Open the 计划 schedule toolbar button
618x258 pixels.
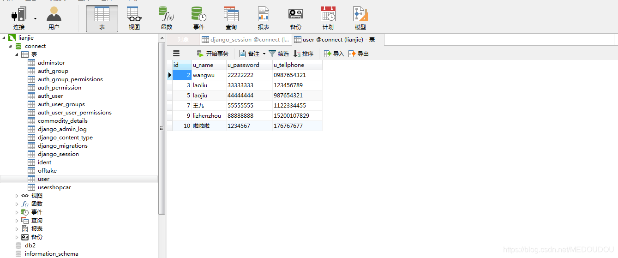point(328,19)
